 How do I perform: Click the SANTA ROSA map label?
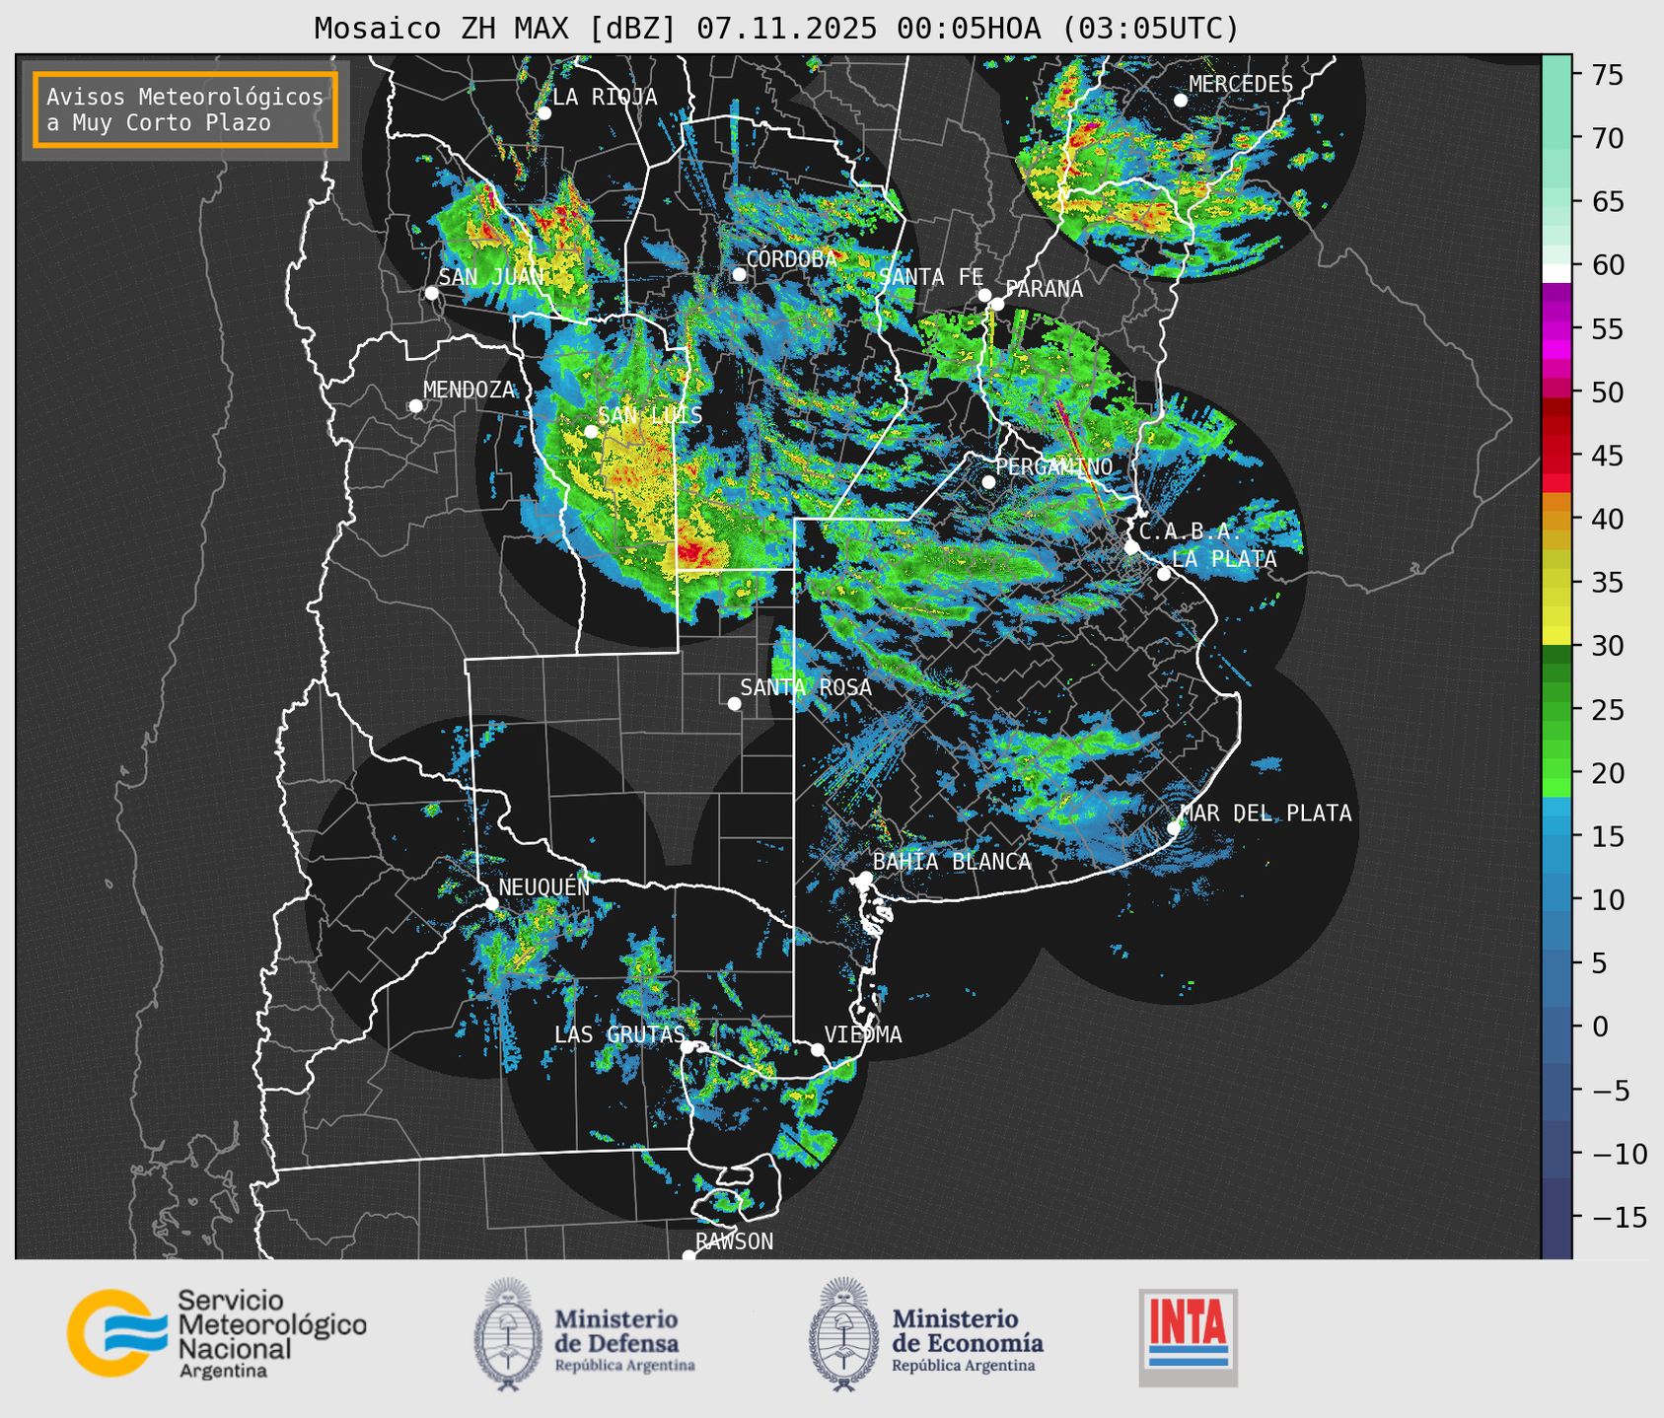coord(806,687)
